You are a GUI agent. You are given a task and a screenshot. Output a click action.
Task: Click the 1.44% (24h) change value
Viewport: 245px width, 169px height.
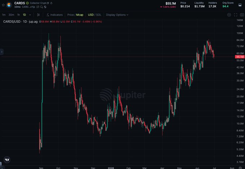[168, 7]
